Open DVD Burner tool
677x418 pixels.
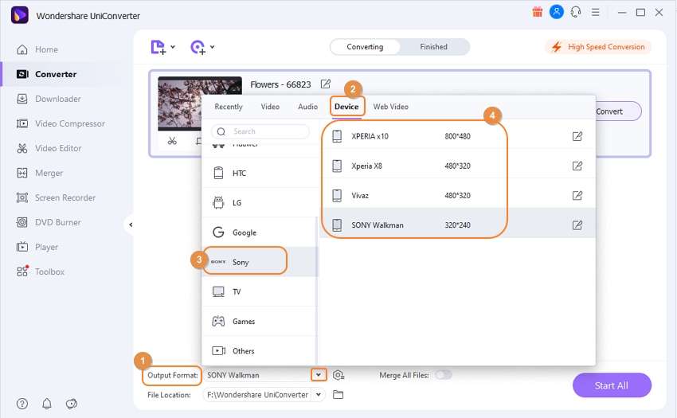click(49, 222)
